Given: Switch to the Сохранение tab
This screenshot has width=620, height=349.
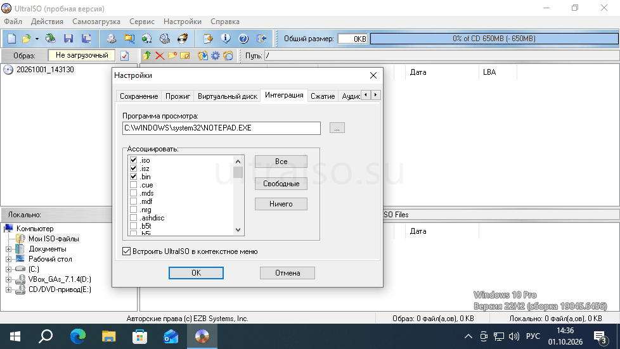Looking at the screenshot, I should [x=139, y=96].
